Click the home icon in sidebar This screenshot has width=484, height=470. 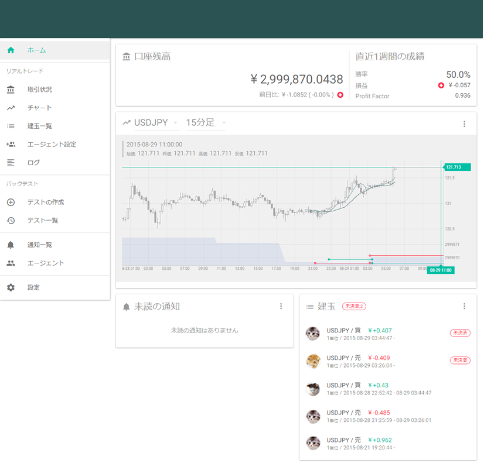(x=11, y=50)
